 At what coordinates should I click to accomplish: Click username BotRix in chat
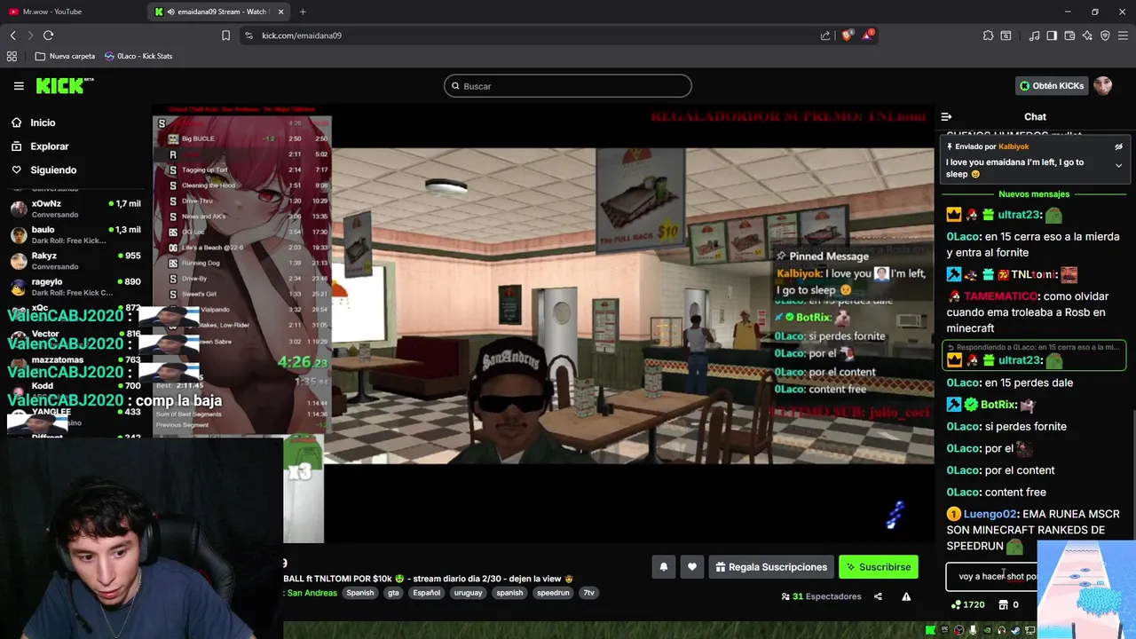click(x=998, y=405)
